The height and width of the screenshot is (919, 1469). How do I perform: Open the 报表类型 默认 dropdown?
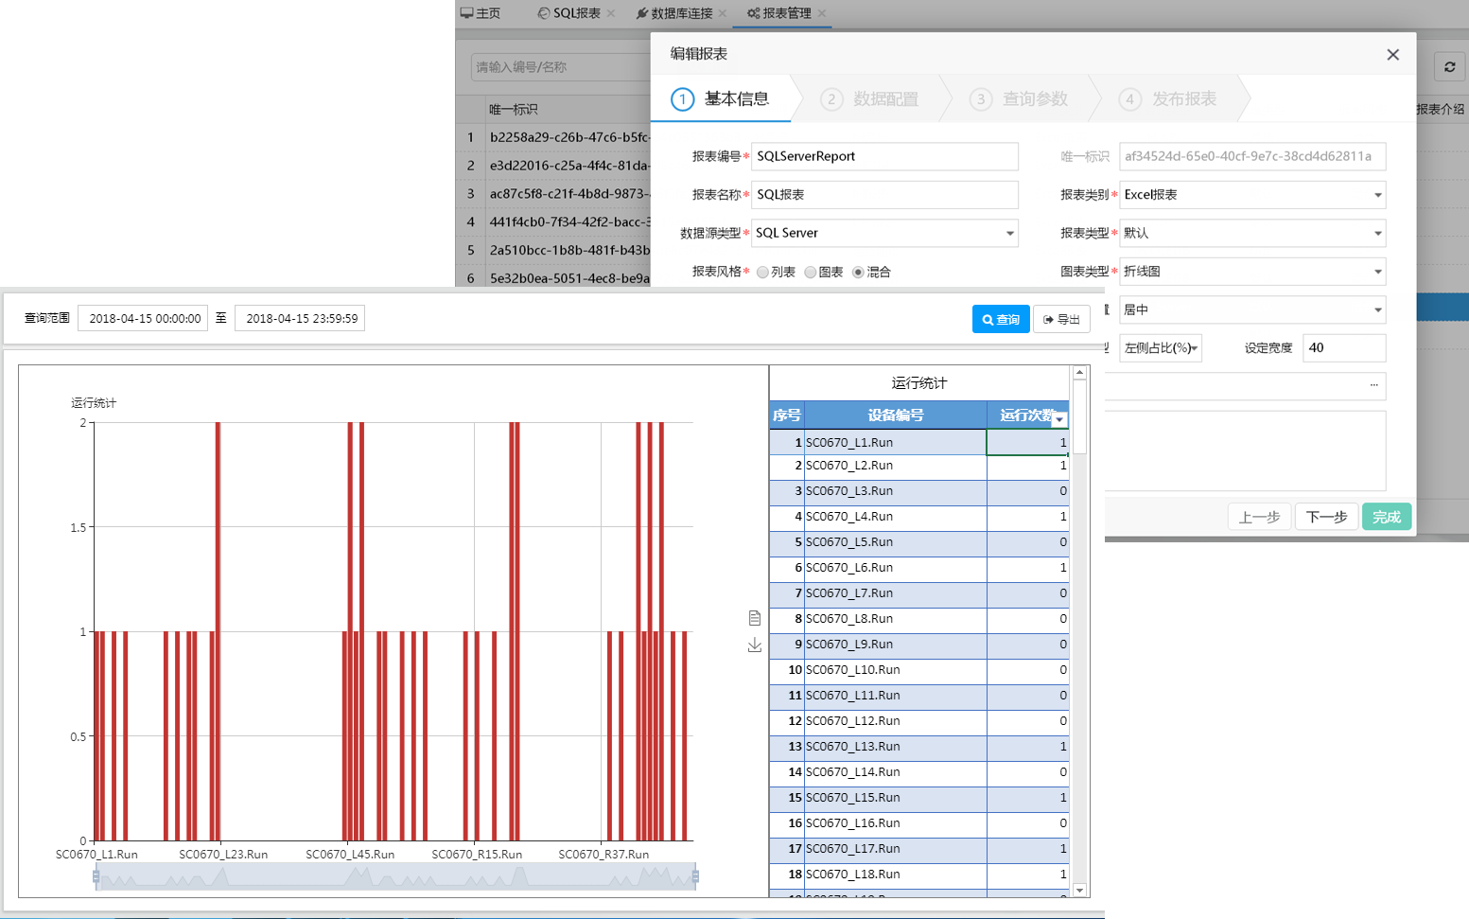(1252, 233)
